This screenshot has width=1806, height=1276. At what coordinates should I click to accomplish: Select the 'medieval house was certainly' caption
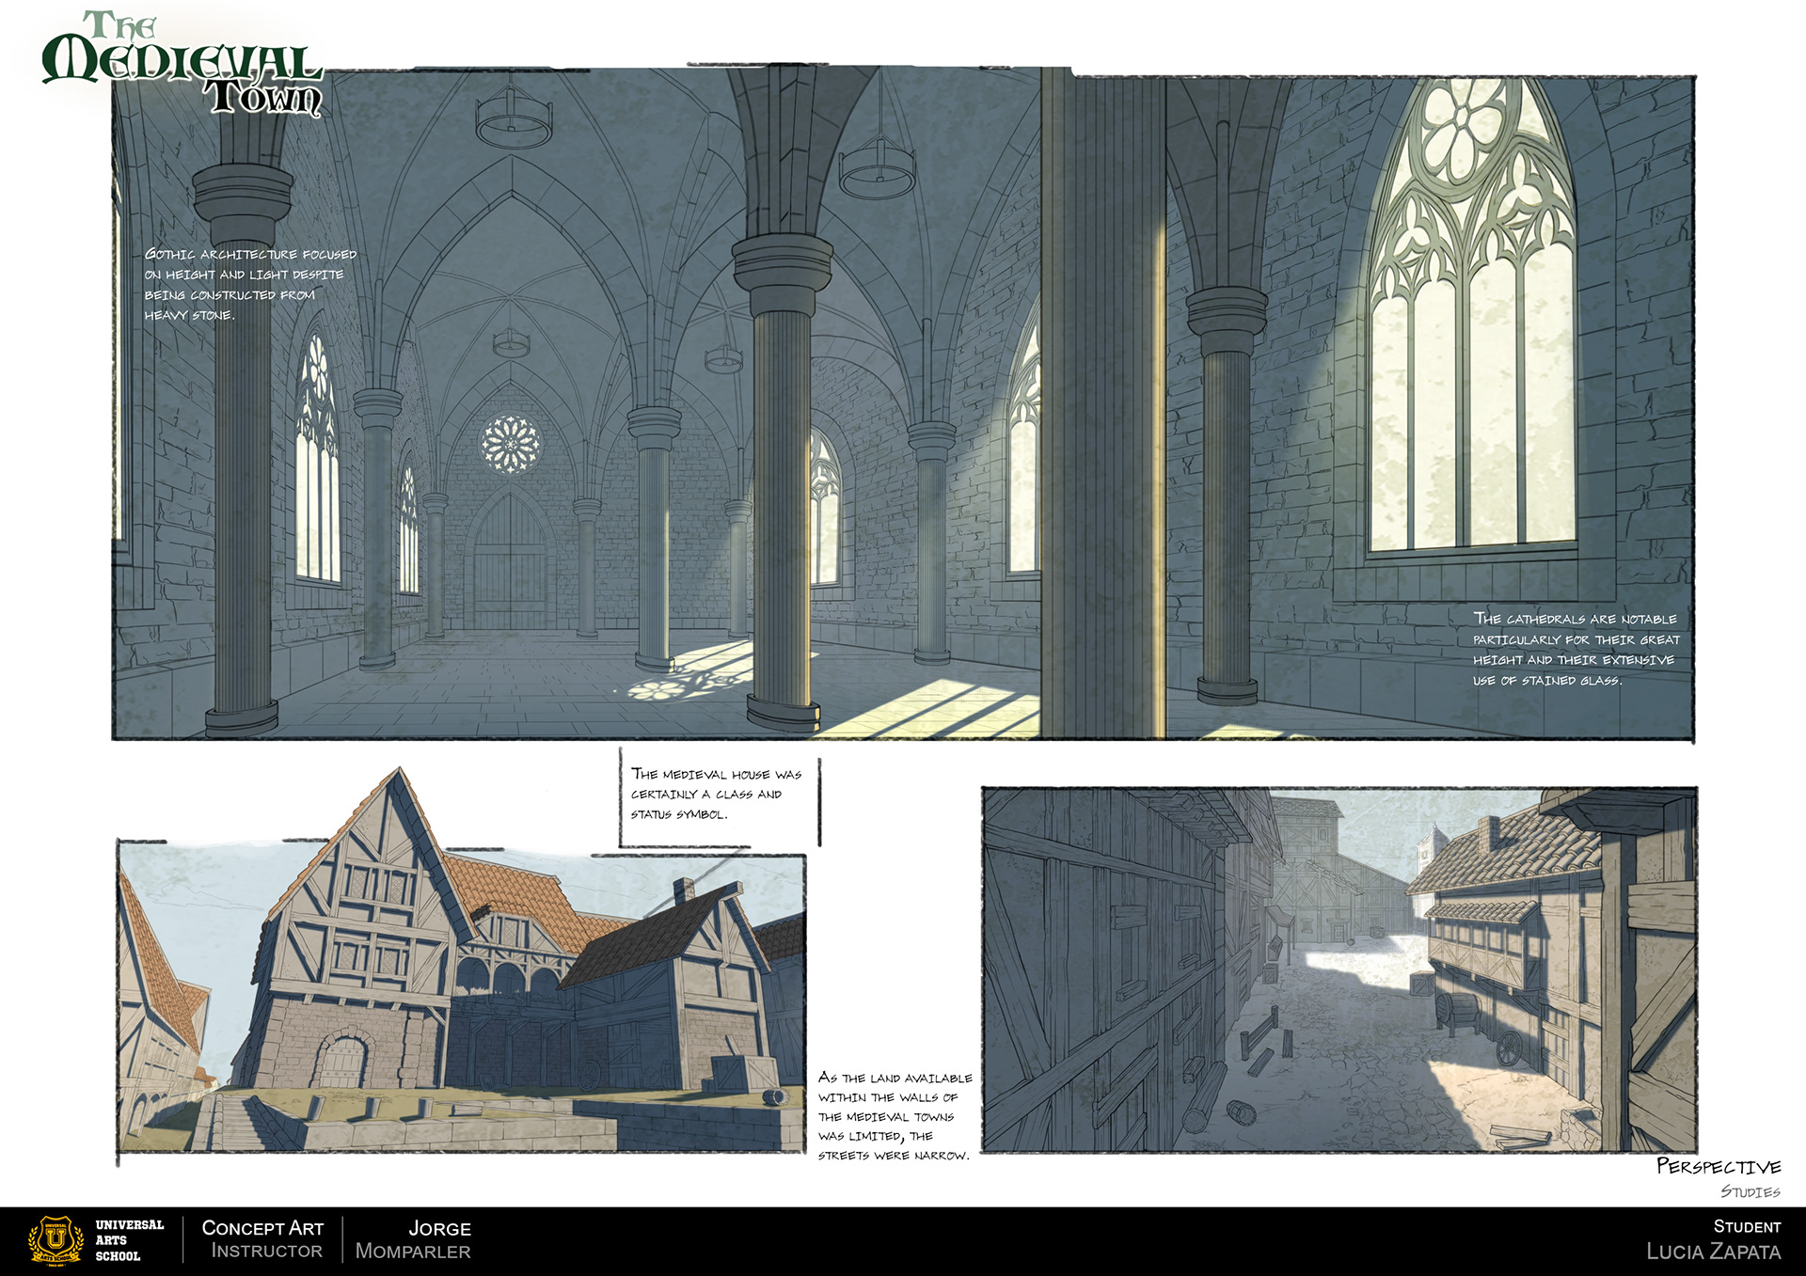(x=716, y=794)
